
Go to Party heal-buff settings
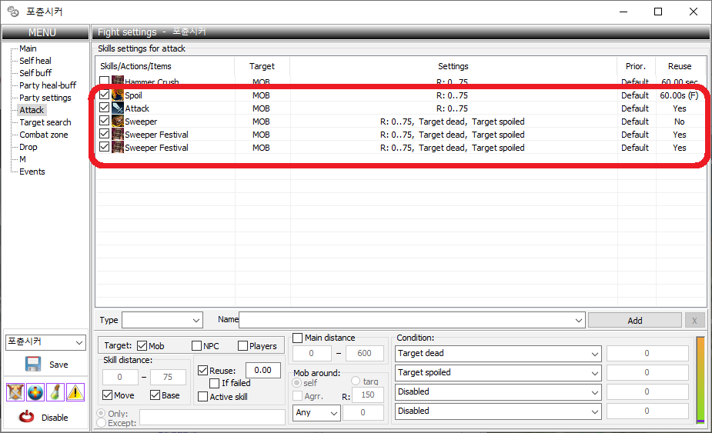click(48, 85)
